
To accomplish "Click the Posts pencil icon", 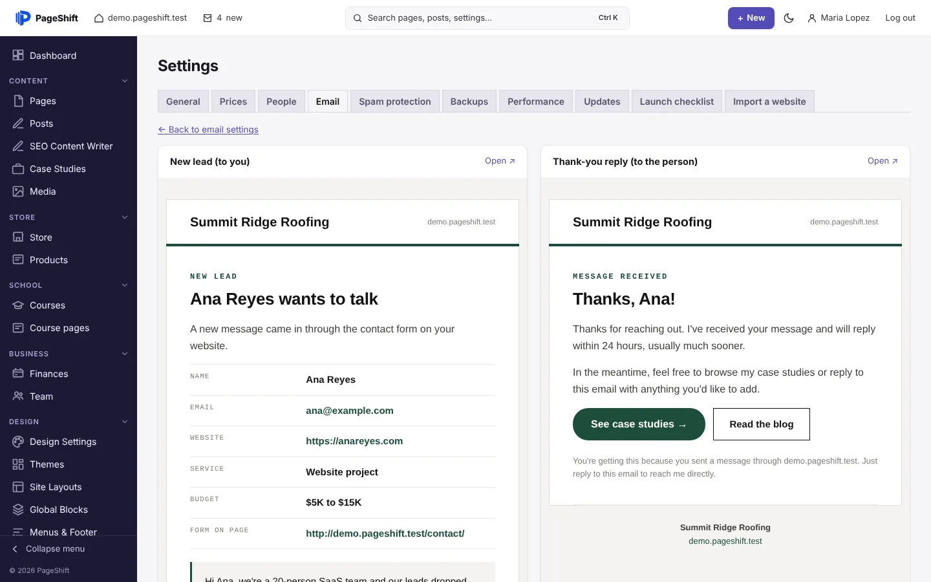I will pos(18,124).
